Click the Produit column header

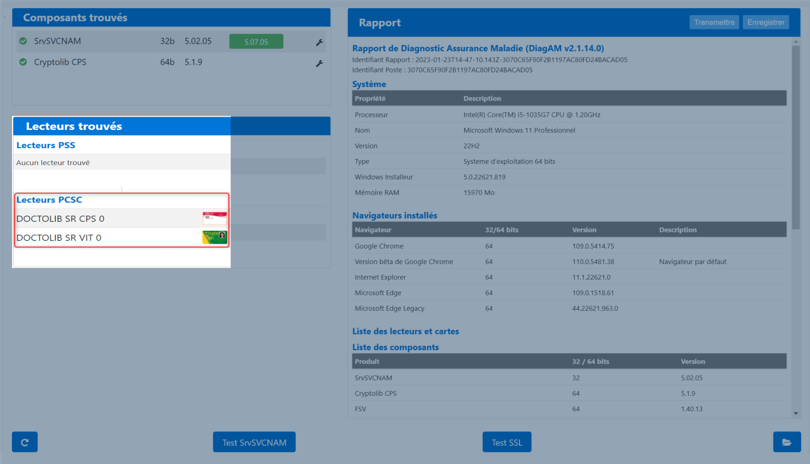click(x=367, y=361)
